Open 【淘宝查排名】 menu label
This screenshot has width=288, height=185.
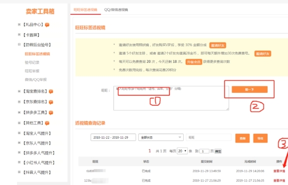tap(35, 91)
